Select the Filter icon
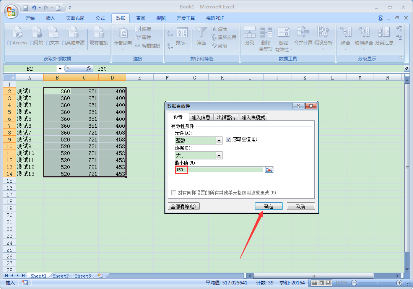Screen dimensions: 413x289 click(200, 36)
